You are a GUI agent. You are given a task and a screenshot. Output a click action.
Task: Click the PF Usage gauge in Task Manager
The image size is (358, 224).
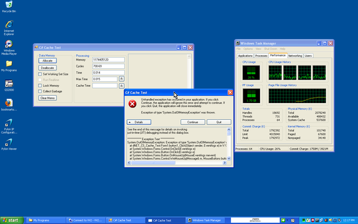[x=251, y=96]
